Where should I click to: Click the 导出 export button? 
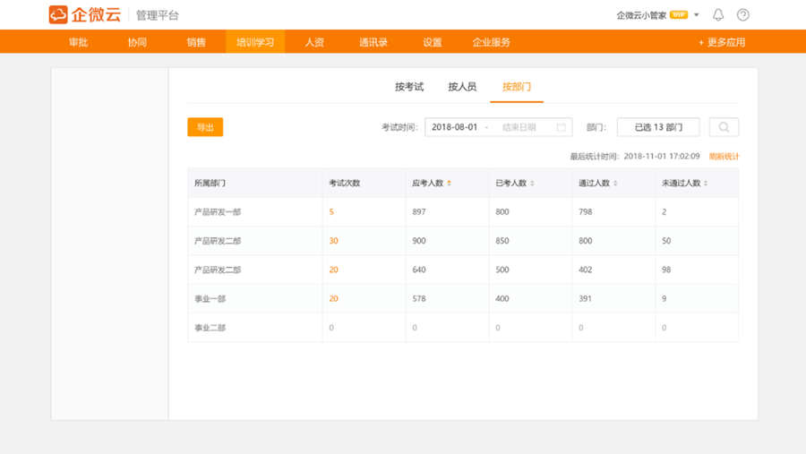pyautogui.click(x=205, y=127)
